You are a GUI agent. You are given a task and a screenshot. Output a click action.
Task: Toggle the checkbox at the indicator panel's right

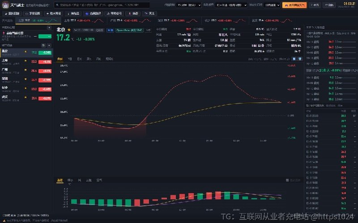point(287,180)
